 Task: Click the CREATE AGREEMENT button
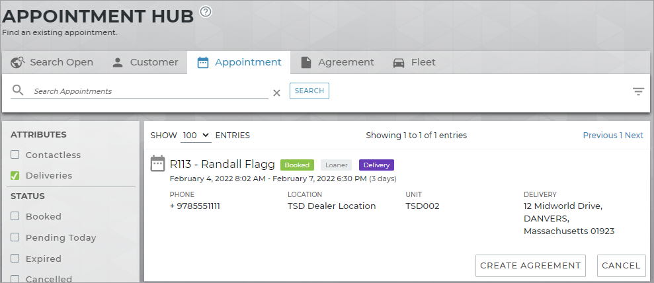[530, 265]
